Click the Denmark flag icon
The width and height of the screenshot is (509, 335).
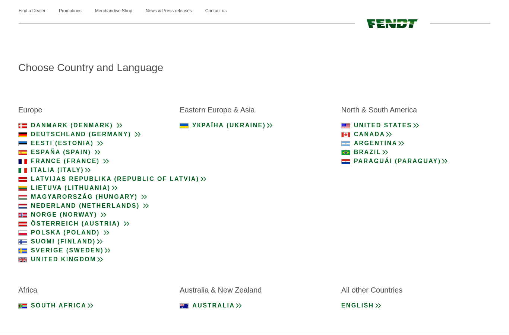23,126
